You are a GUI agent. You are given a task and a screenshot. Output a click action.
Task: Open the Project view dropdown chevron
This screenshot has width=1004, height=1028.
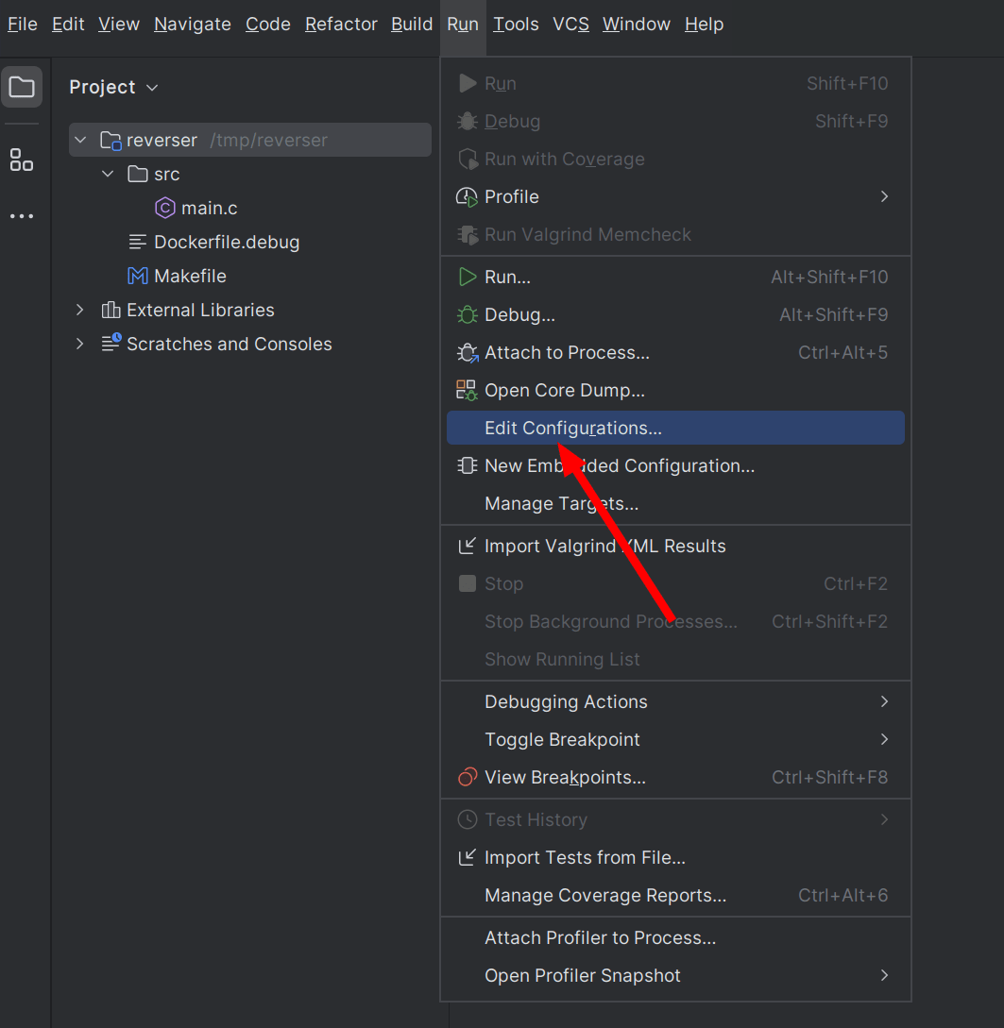(x=152, y=87)
